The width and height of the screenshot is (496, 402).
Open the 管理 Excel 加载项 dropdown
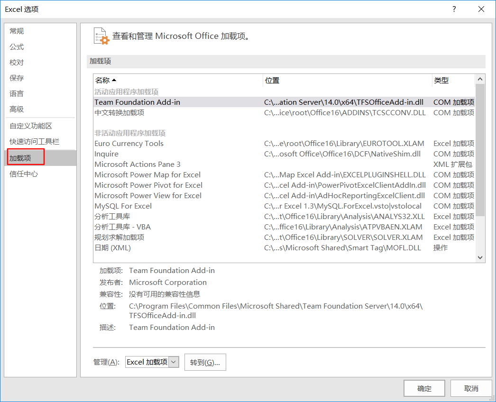tap(174, 362)
